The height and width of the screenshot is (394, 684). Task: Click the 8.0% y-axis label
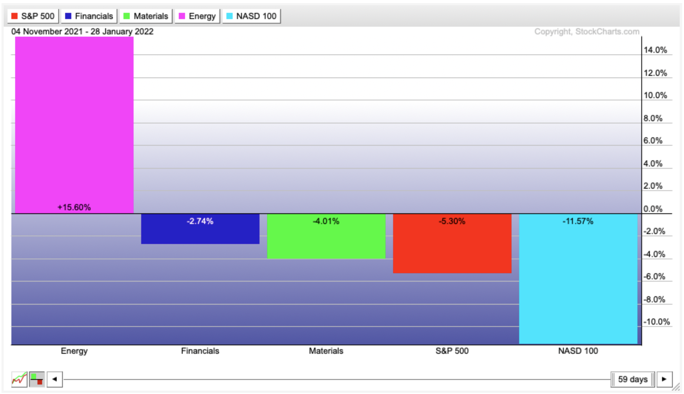(653, 118)
